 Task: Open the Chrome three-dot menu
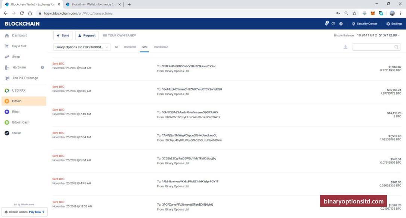(x=400, y=13)
